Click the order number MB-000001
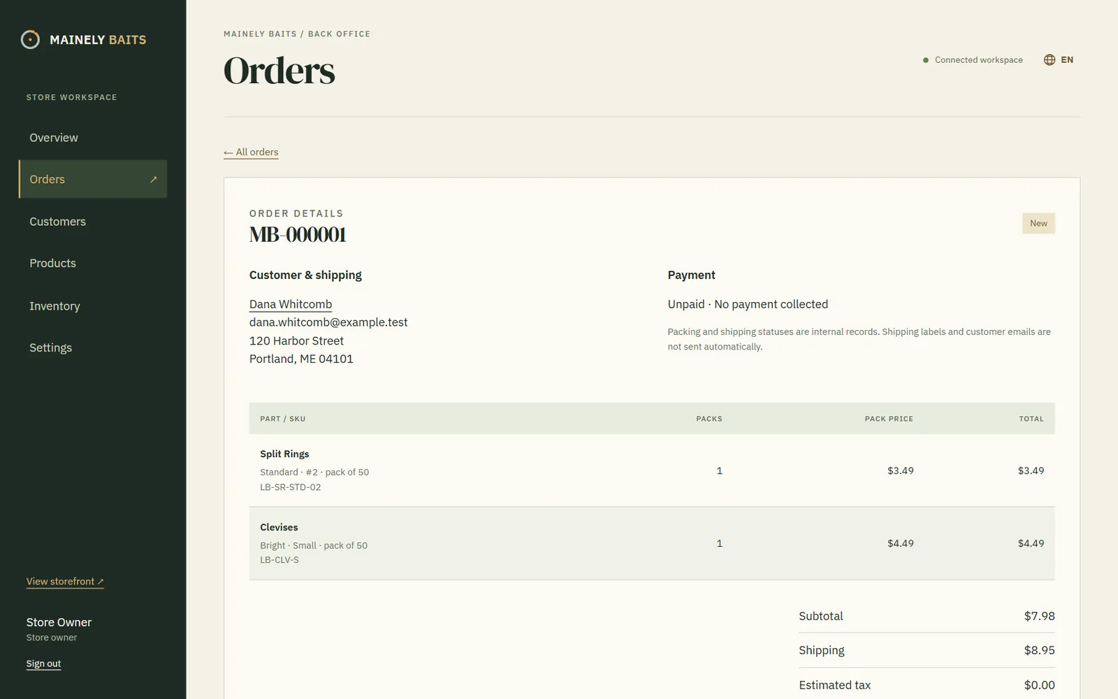 tap(298, 235)
